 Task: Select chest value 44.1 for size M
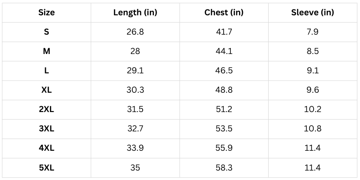[x=224, y=51]
